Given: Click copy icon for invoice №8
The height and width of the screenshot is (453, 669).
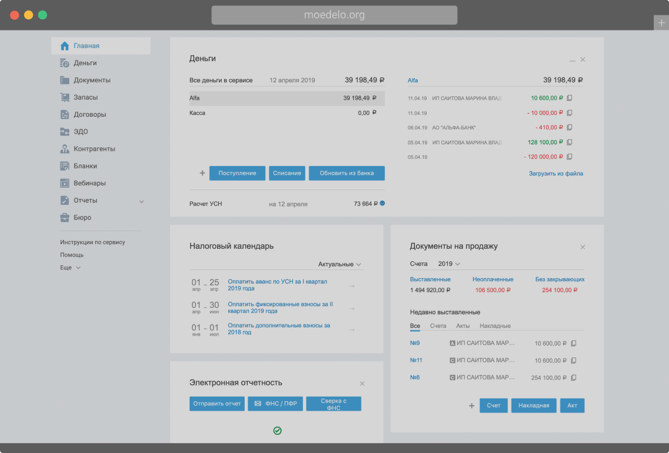Looking at the screenshot, I should pyautogui.click(x=573, y=377).
